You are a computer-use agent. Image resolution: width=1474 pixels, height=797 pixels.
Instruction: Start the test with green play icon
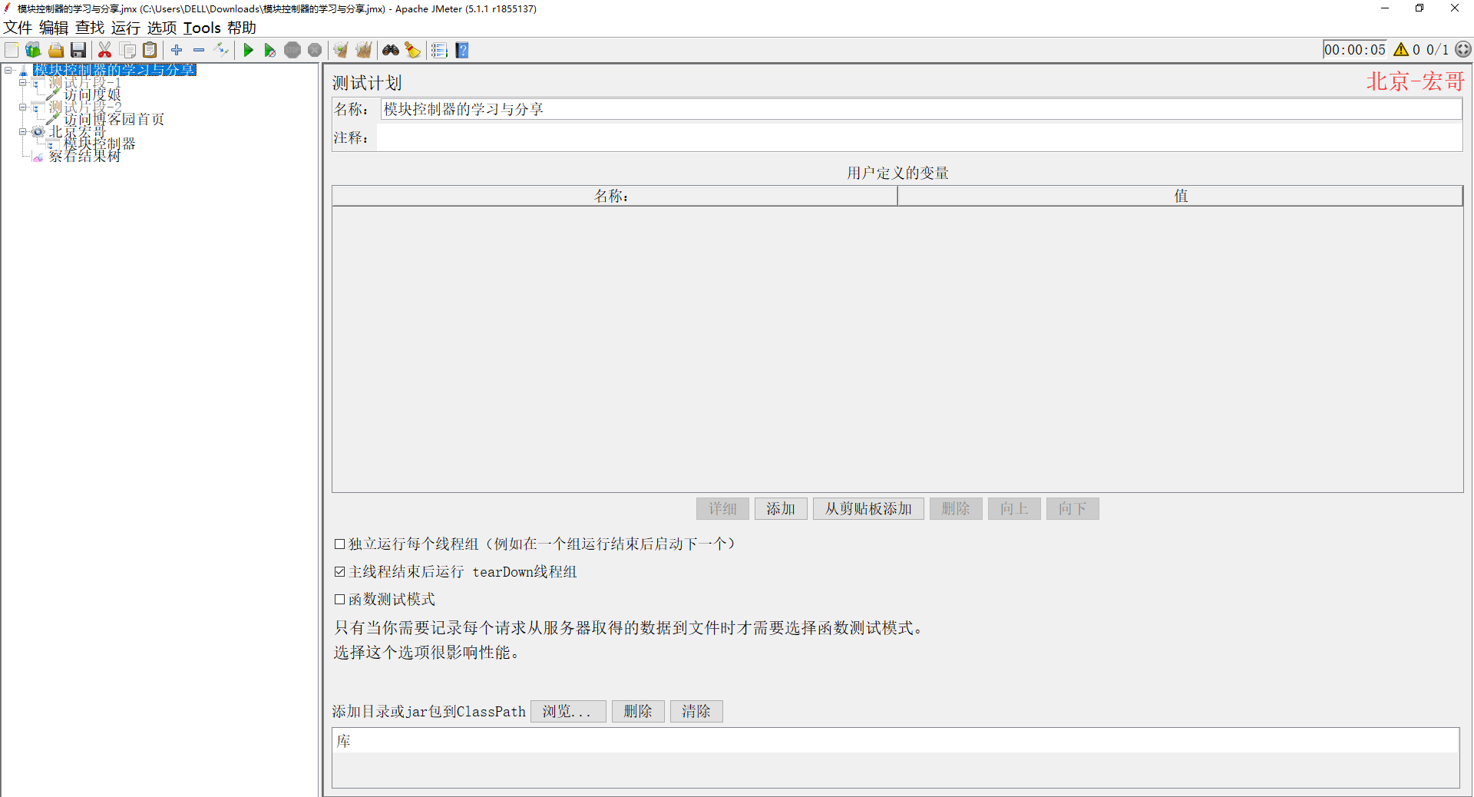pos(248,50)
